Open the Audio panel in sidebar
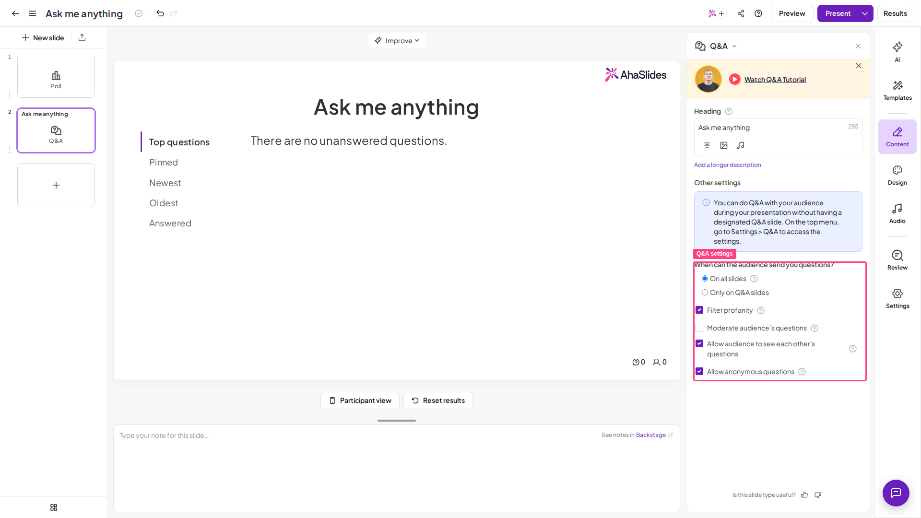This screenshot has width=921, height=518. pos(897,213)
